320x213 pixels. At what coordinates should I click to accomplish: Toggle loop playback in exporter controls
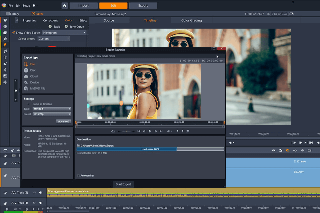(113, 131)
